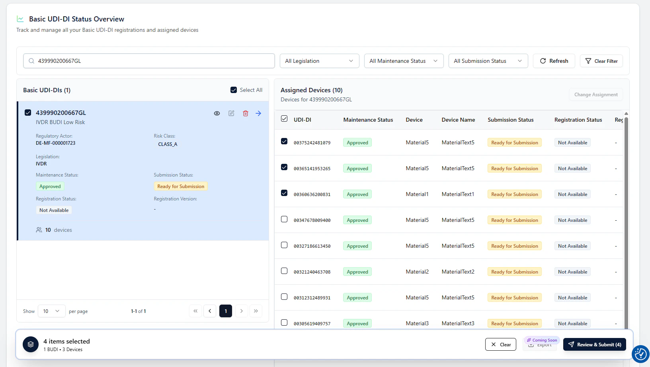Viewport: 650px width, 367px height.
Task: Change the rows per page dropdown
Action: pyautogui.click(x=52, y=311)
